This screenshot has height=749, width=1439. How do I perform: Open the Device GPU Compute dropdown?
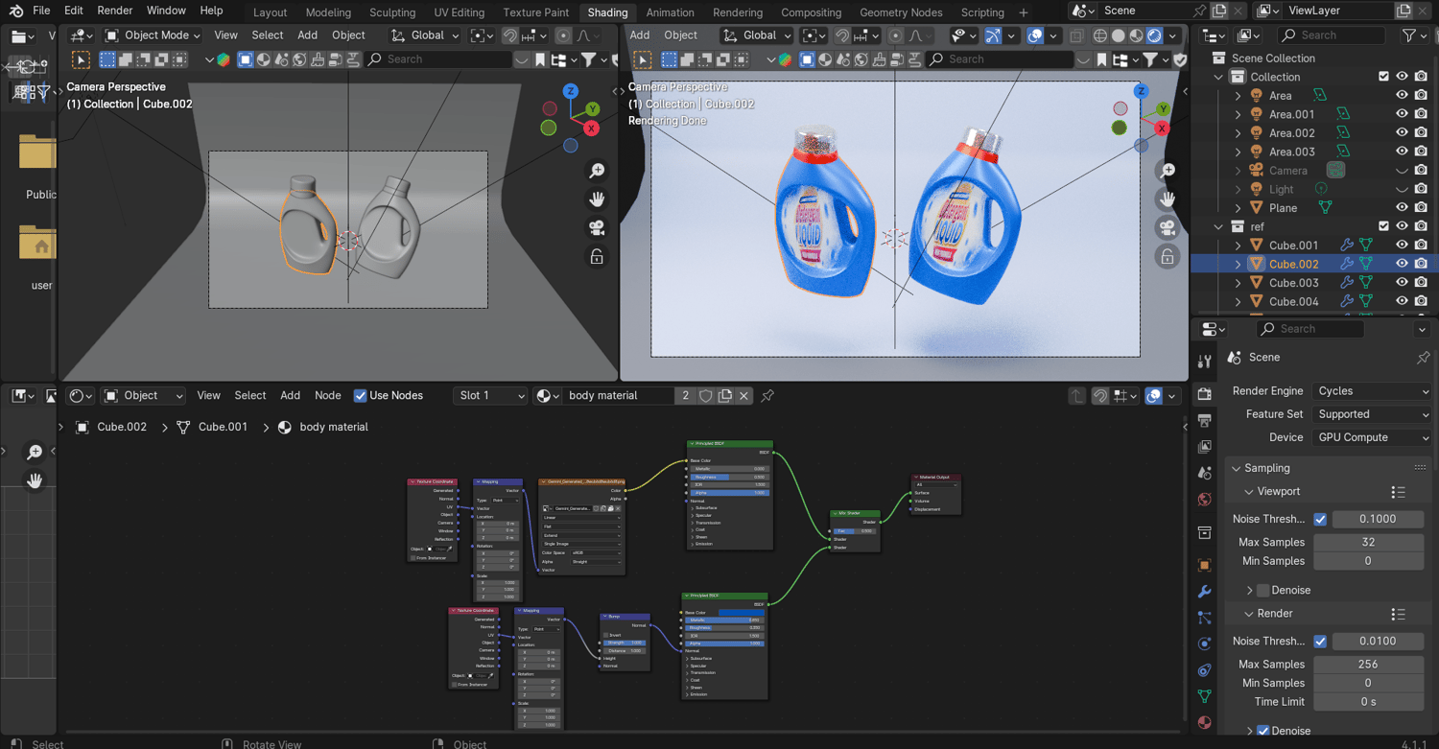coord(1372,437)
